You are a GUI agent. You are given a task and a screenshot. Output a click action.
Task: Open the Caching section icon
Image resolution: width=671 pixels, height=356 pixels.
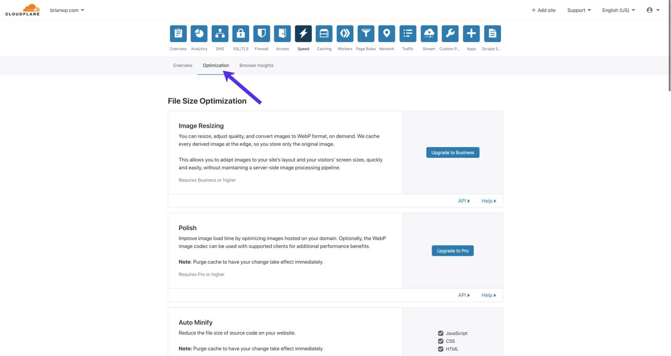pyautogui.click(x=324, y=34)
